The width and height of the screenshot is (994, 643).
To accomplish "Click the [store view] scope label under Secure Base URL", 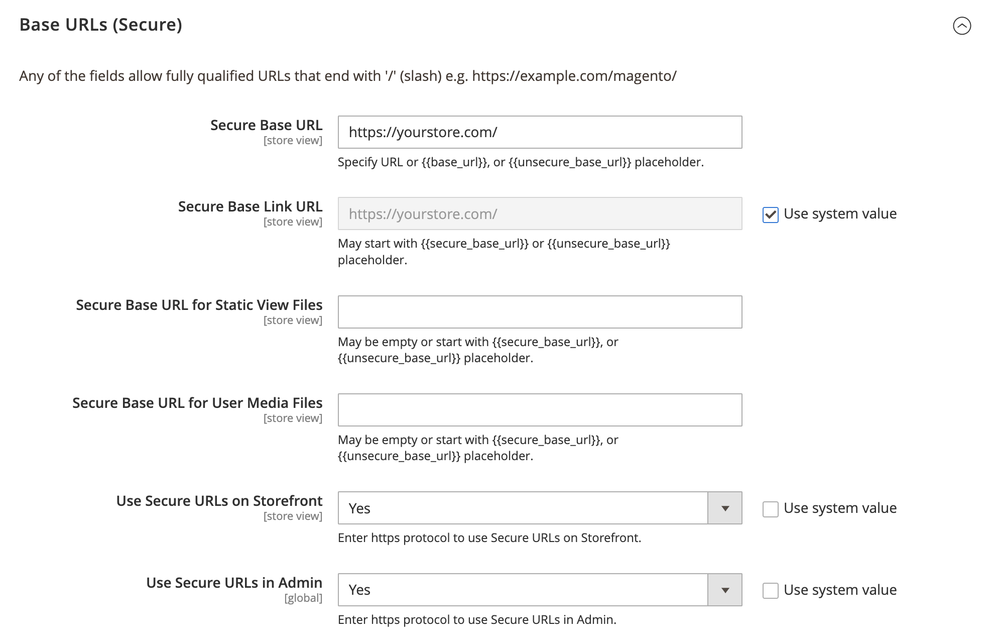I will (x=293, y=140).
